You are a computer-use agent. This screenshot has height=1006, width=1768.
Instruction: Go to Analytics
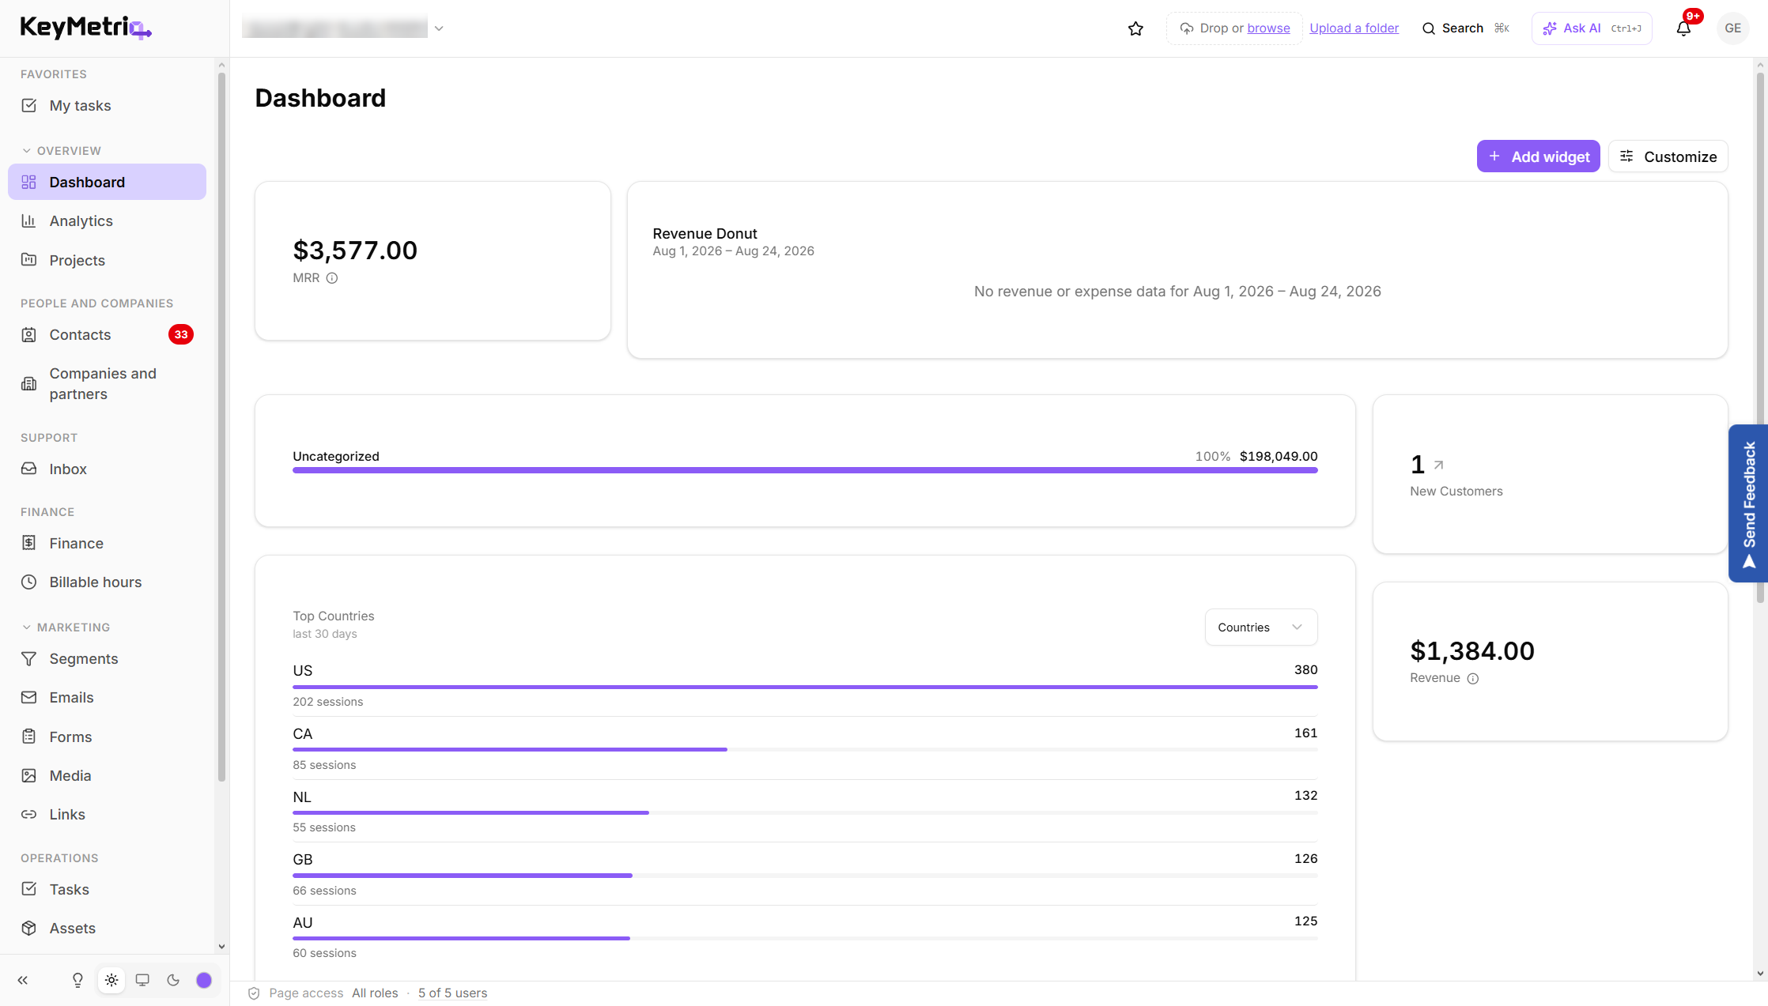107,221
